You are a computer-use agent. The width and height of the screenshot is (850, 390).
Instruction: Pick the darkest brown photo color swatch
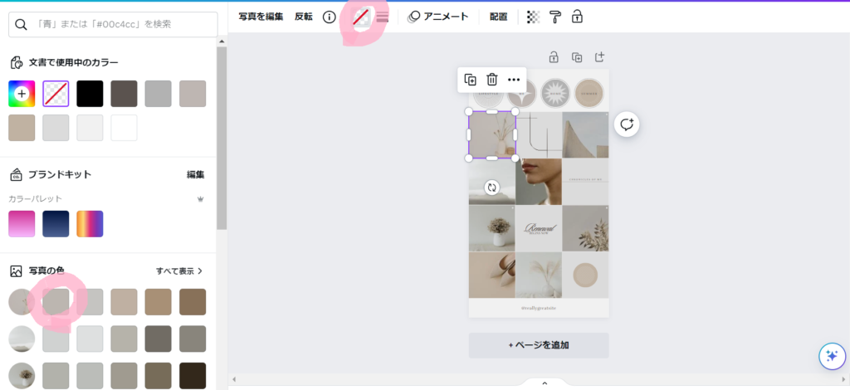(x=193, y=375)
